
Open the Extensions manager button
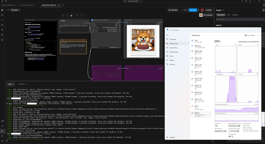[173, 10]
